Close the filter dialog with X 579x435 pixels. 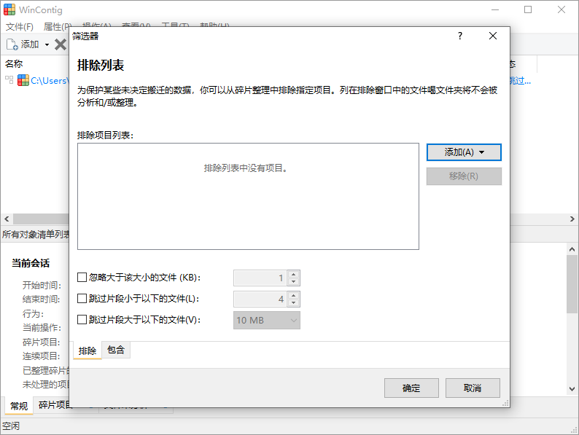[x=493, y=36]
